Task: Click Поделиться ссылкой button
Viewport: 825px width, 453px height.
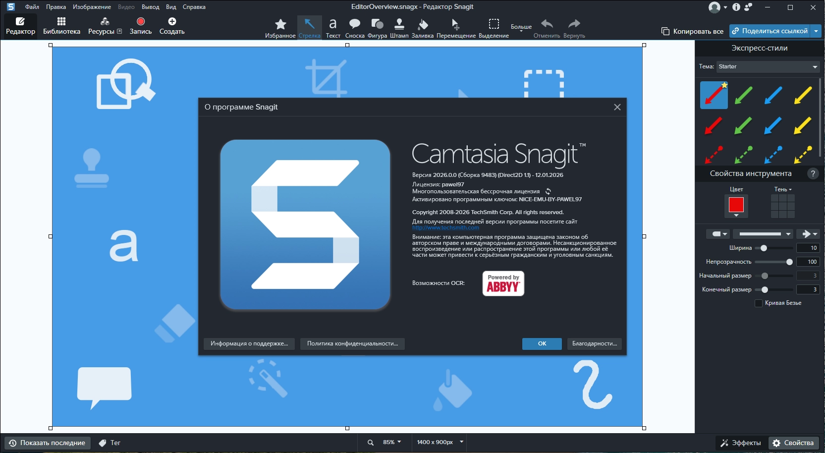Action: click(x=770, y=31)
